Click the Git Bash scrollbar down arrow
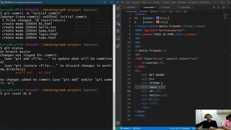Screen dimensions: 231x130 pyautogui.click(x=114, y=129)
